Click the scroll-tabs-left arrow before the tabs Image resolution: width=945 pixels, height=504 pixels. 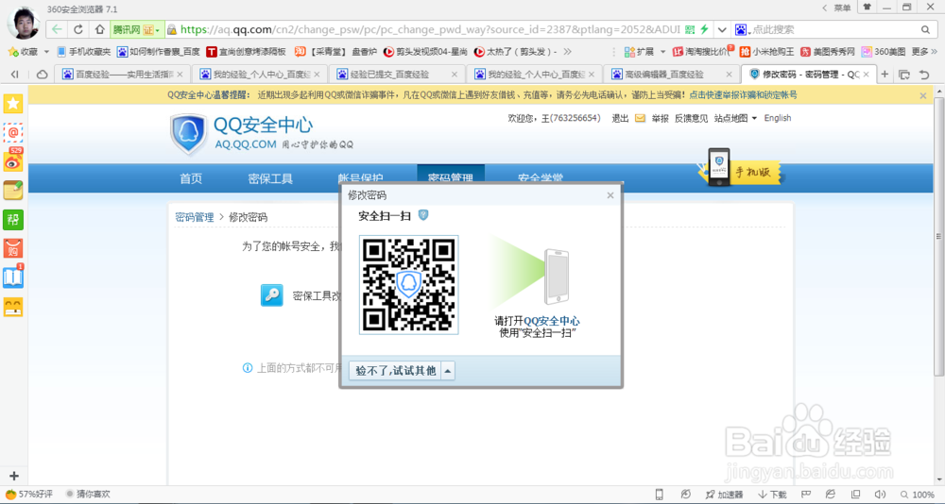click(14, 74)
